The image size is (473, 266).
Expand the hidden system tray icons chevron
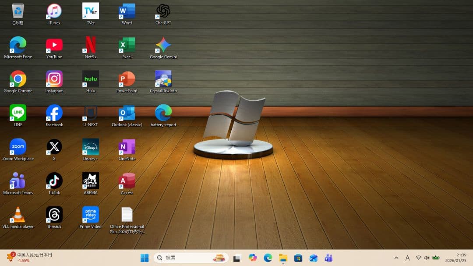coord(396,258)
